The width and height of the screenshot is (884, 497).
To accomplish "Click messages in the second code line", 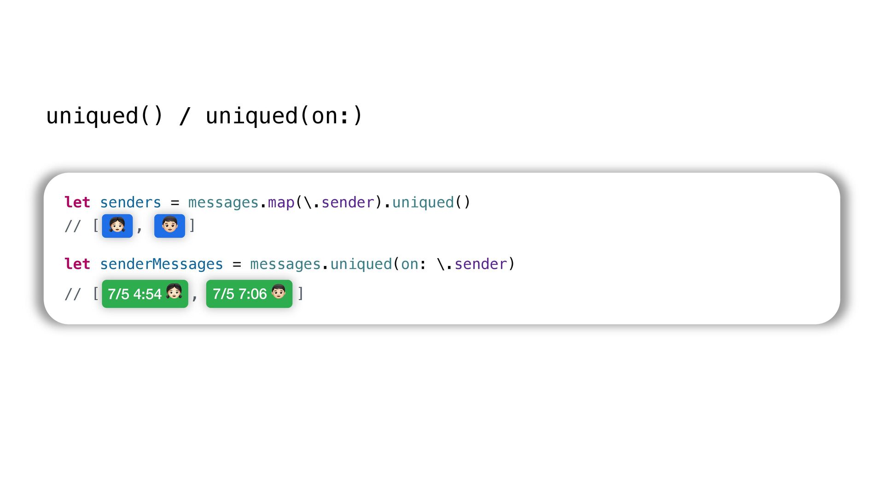I will (285, 264).
